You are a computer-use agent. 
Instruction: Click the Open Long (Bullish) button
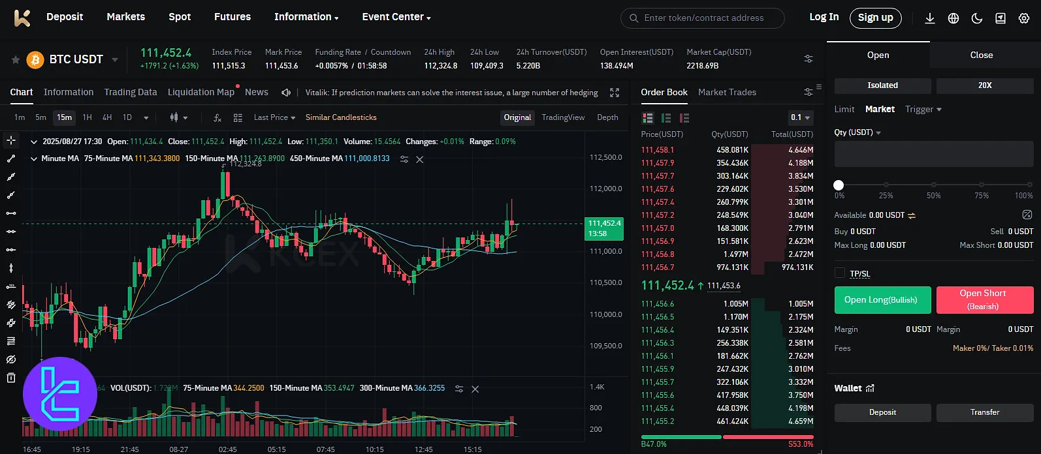(x=882, y=300)
